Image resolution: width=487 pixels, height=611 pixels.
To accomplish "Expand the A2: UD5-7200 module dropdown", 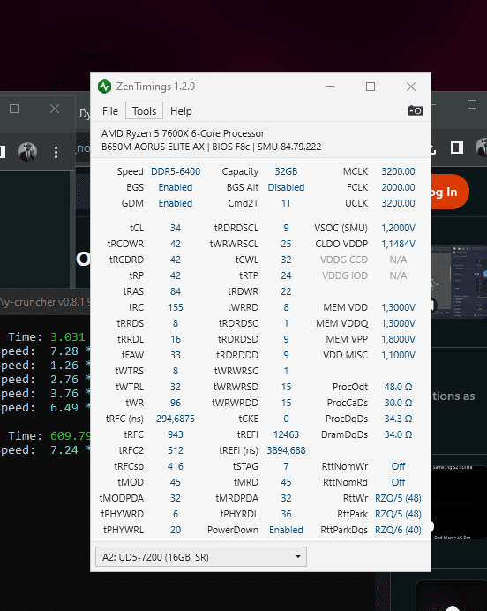I will [x=201, y=557].
